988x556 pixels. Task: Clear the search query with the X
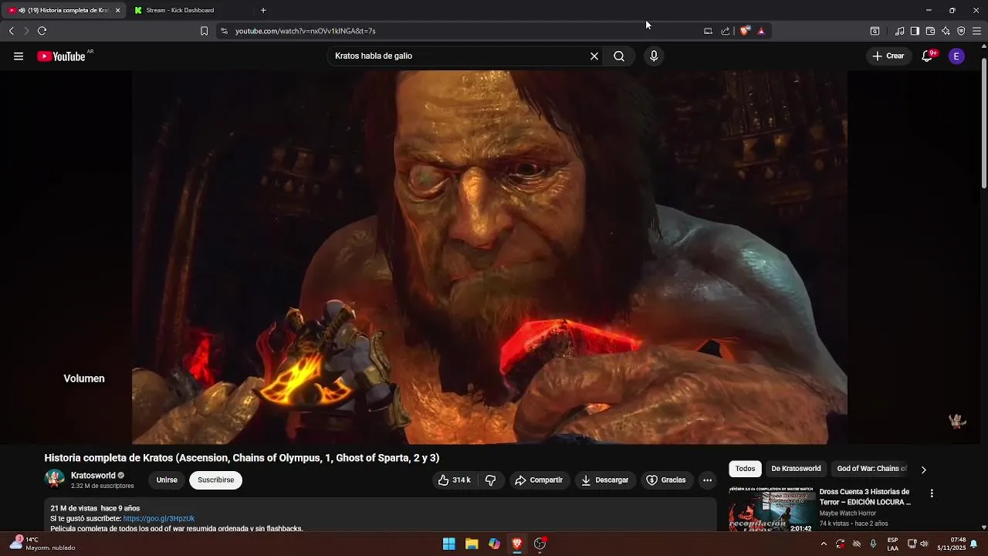pyautogui.click(x=594, y=56)
